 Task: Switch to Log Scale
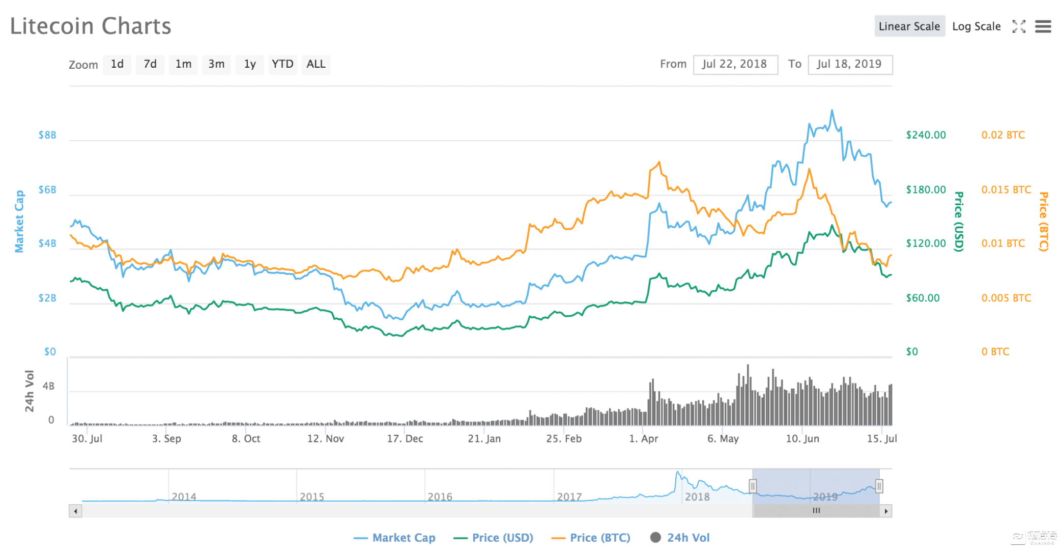click(976, 26)
